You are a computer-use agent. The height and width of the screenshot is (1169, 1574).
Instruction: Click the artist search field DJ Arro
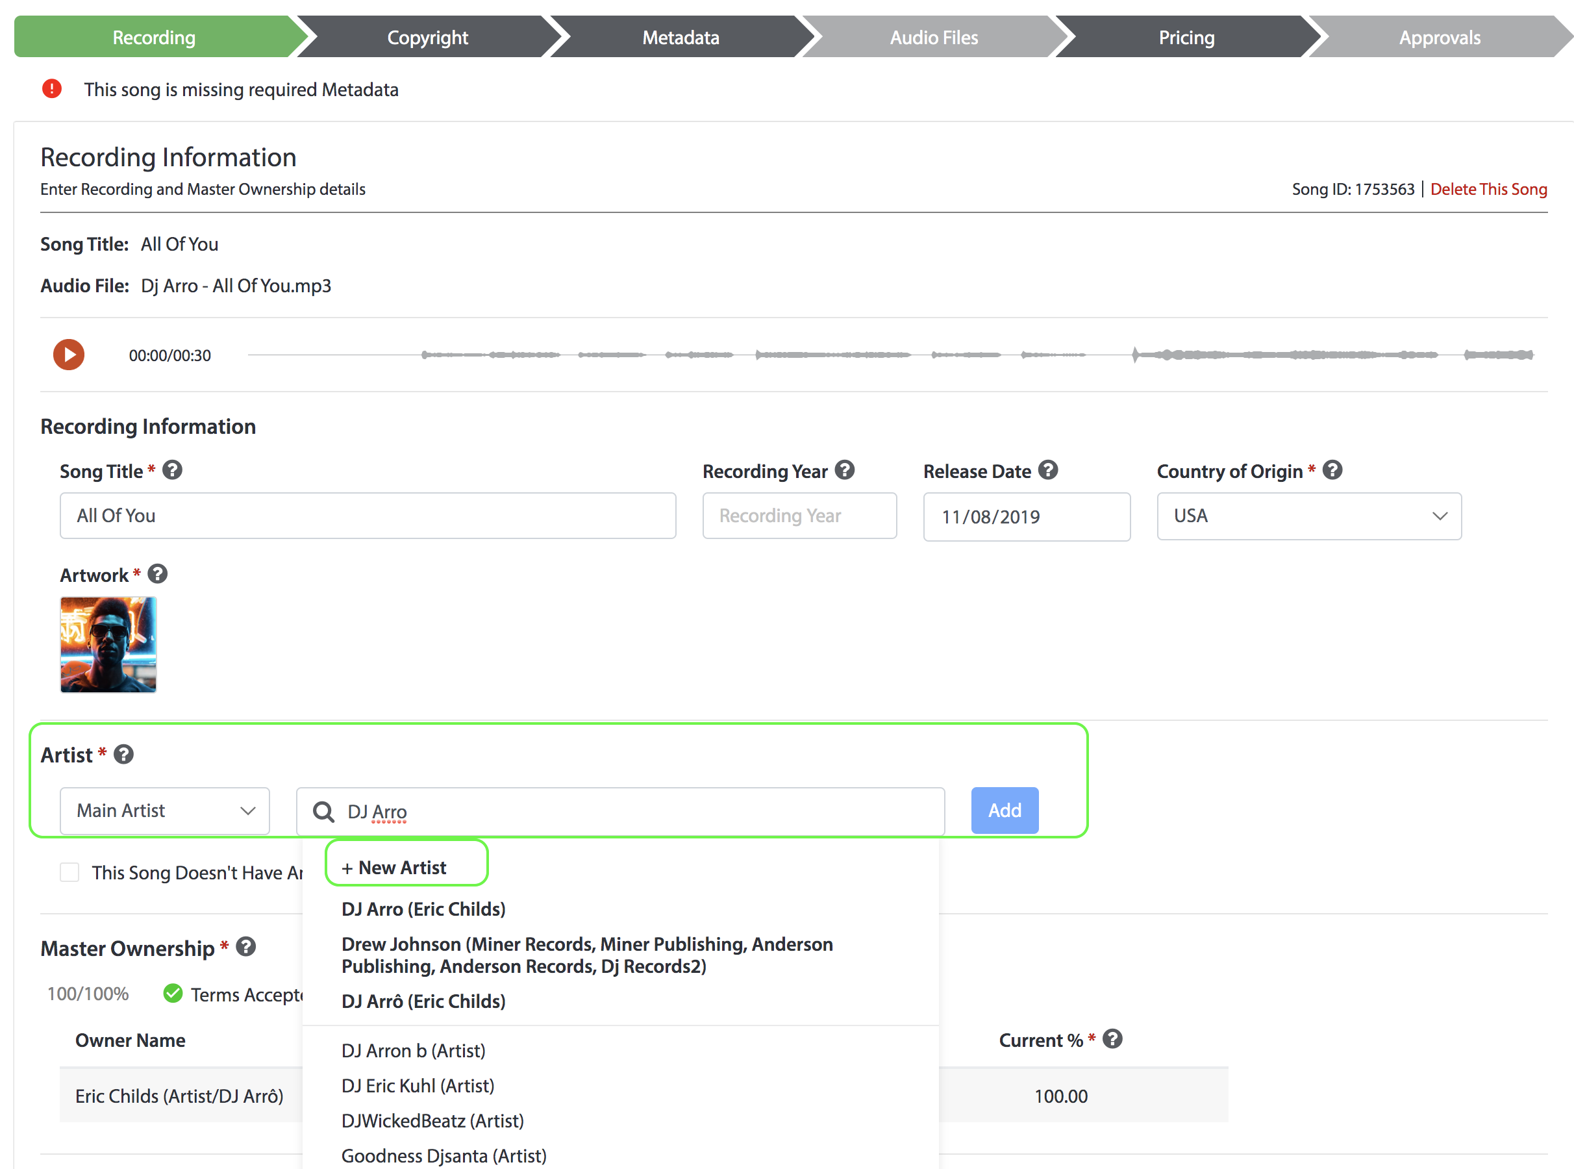click(620, 812)
